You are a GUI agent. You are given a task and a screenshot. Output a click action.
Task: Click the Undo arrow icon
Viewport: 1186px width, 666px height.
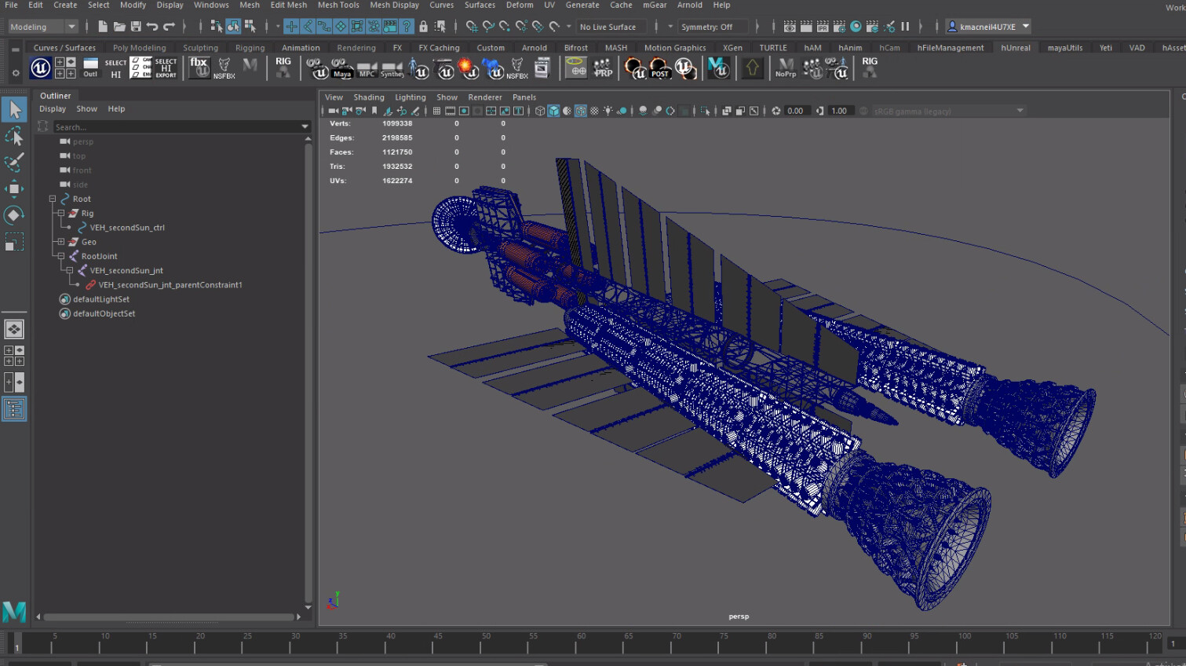152,27
